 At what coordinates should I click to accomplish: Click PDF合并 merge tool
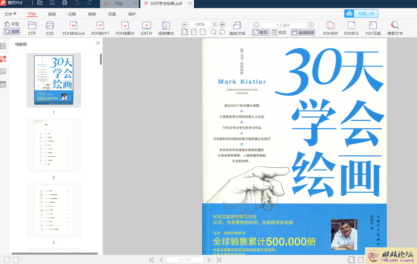click(x=331, y=28)
